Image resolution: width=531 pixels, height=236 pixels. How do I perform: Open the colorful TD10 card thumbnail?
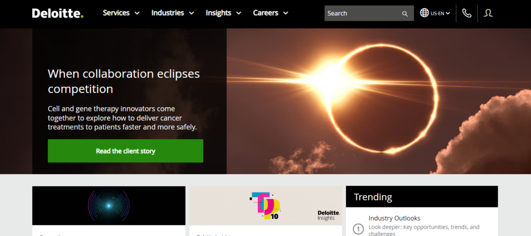264,206
